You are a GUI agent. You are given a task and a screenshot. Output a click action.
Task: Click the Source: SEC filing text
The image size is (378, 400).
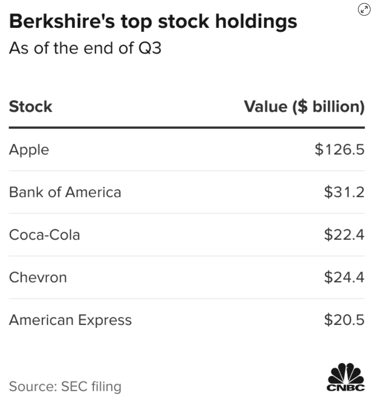click(x=65, y=386)
